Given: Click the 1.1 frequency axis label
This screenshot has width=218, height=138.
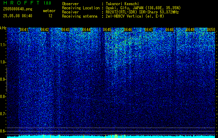Looking at the screenshot, I should (x=3, y=45).
